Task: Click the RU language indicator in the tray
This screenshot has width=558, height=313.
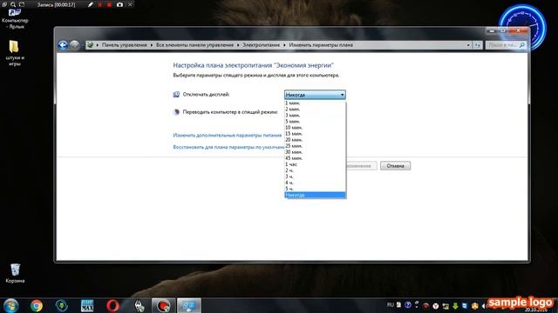Action: tap(391, 305)
